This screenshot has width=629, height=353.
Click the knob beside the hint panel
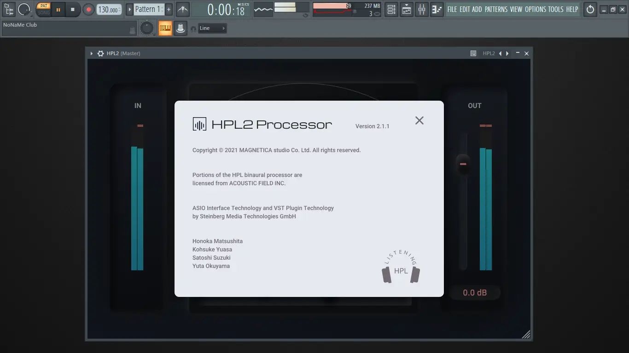pyautogui.click(x=147, y=28)
